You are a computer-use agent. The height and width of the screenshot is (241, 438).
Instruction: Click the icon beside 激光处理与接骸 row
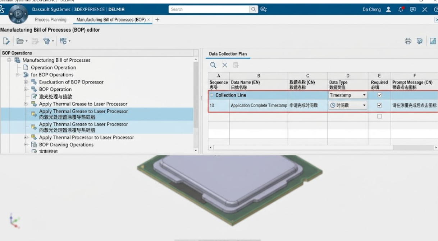34,96
